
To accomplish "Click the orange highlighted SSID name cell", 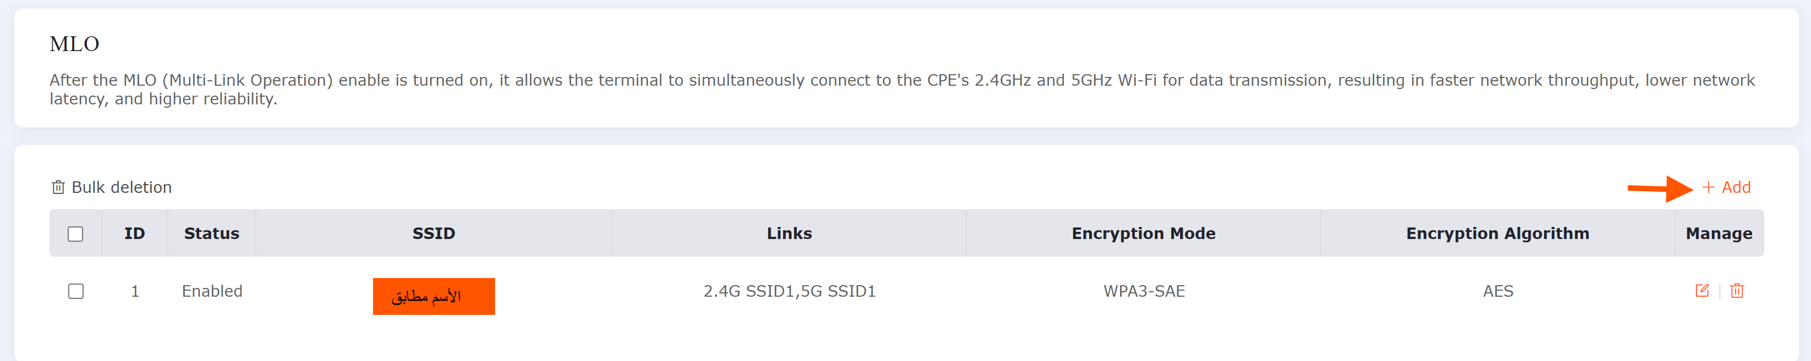I will coord(433,296).
